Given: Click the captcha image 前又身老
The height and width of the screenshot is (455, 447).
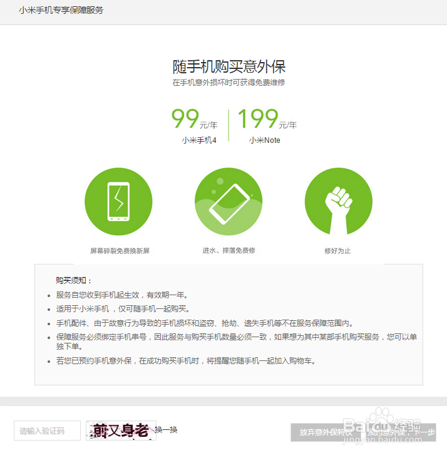Looking at the screenshot, I should [x=121, y=431].
